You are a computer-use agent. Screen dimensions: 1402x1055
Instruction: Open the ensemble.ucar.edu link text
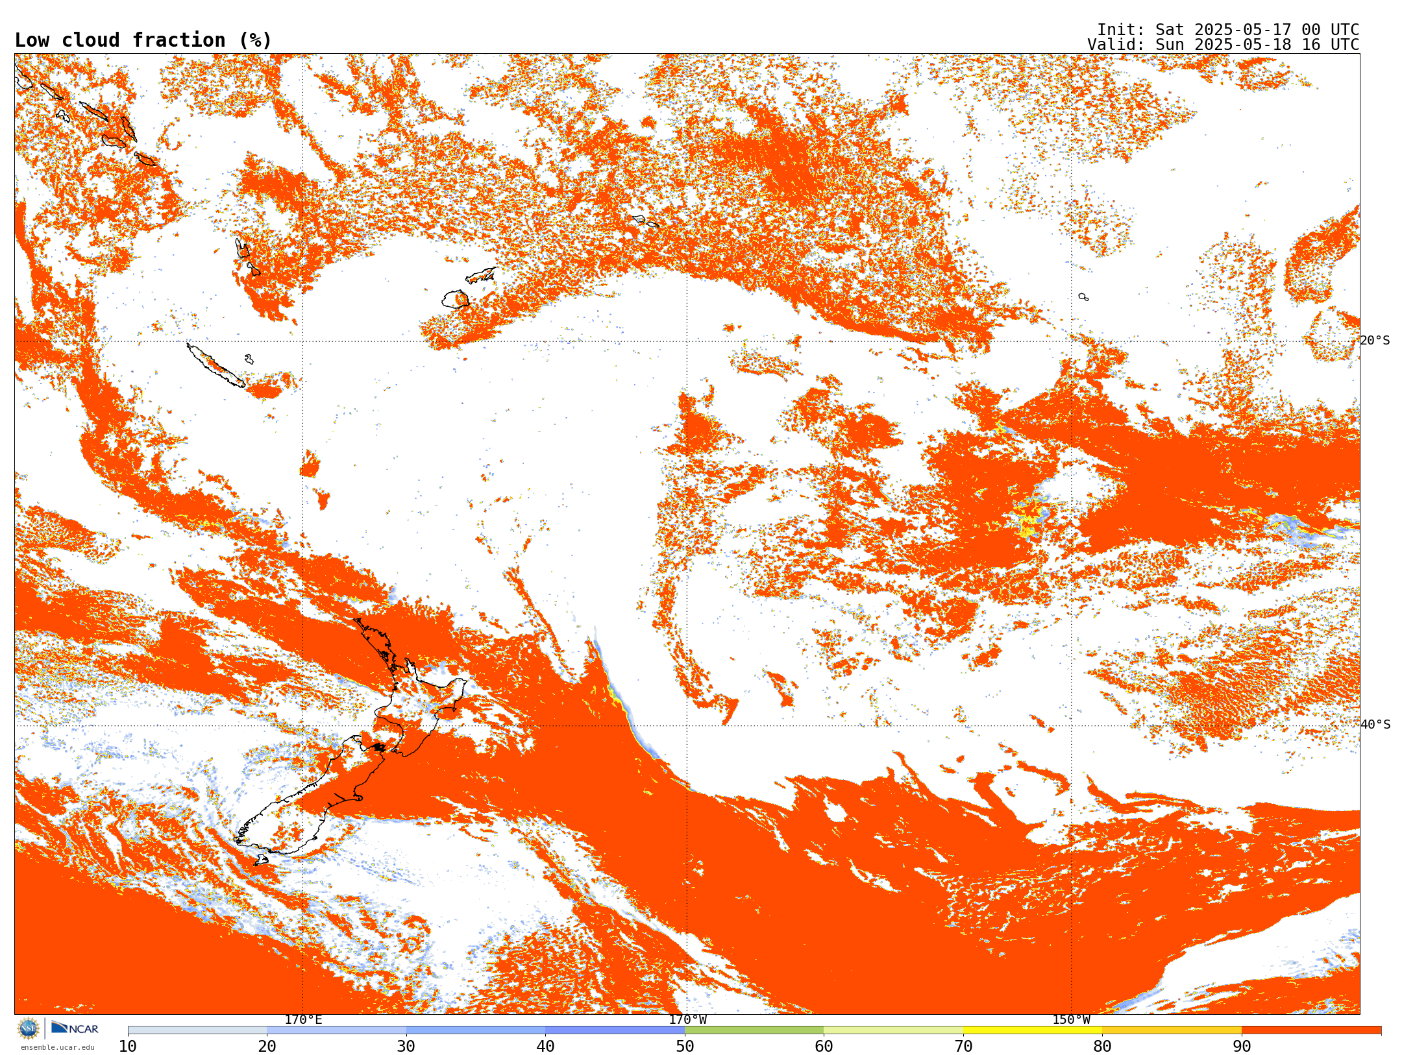coord(57,1047)
